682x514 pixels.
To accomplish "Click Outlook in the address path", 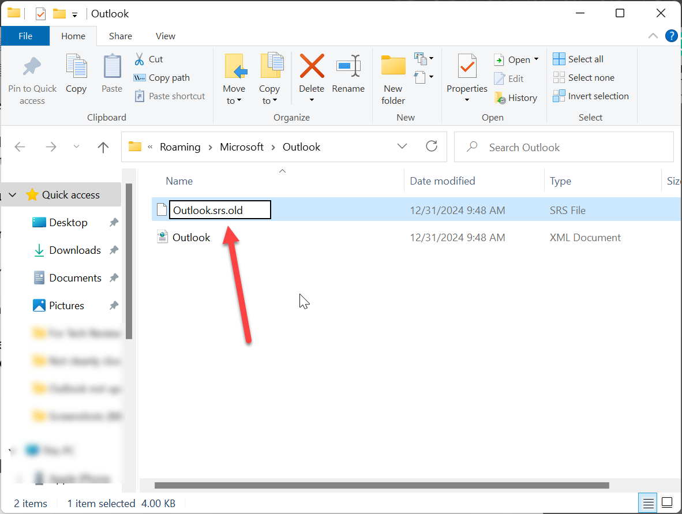I will coord(301,147).
